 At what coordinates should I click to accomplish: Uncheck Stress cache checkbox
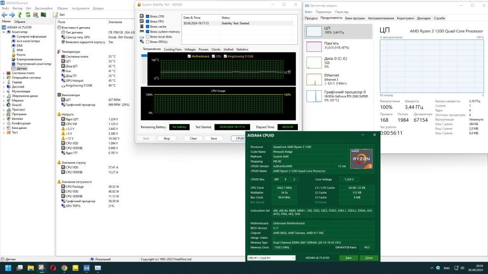pos(148,27)
